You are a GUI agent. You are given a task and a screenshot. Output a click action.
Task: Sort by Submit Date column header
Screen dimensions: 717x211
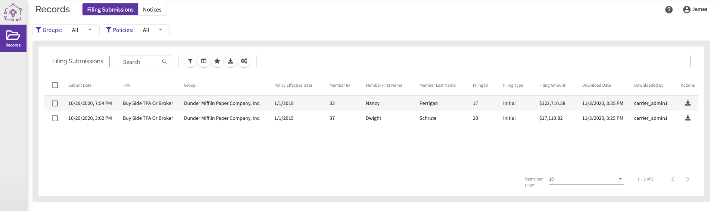click(x=80, y=85)
